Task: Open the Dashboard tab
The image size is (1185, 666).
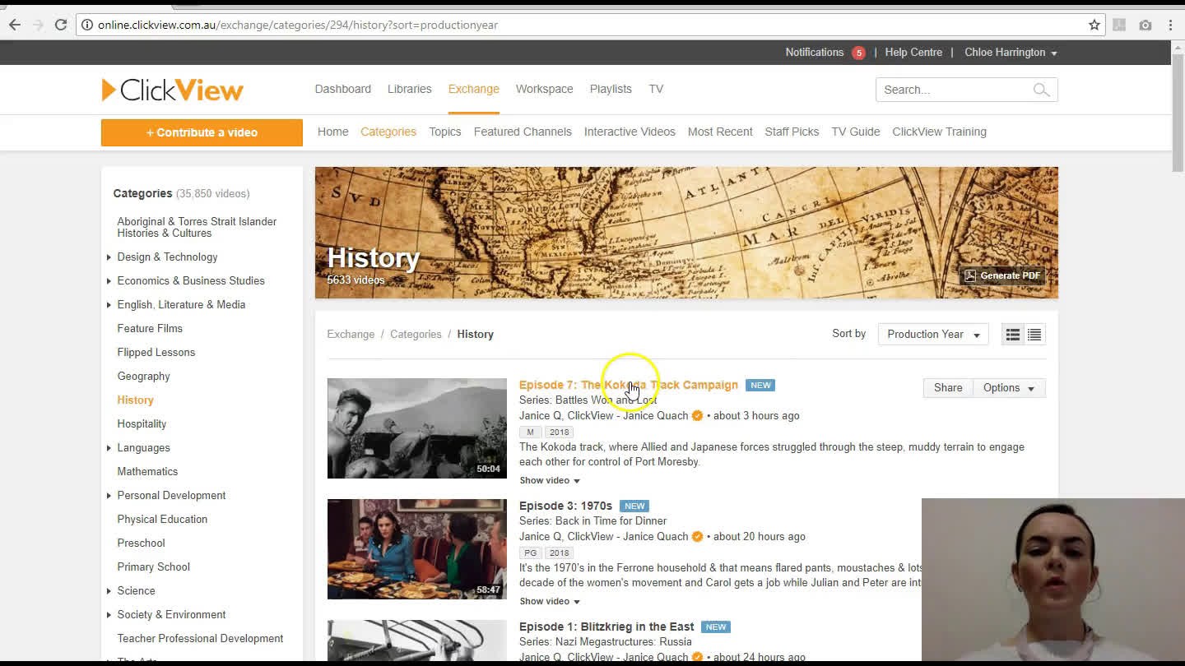Action: tap(343, 89)
